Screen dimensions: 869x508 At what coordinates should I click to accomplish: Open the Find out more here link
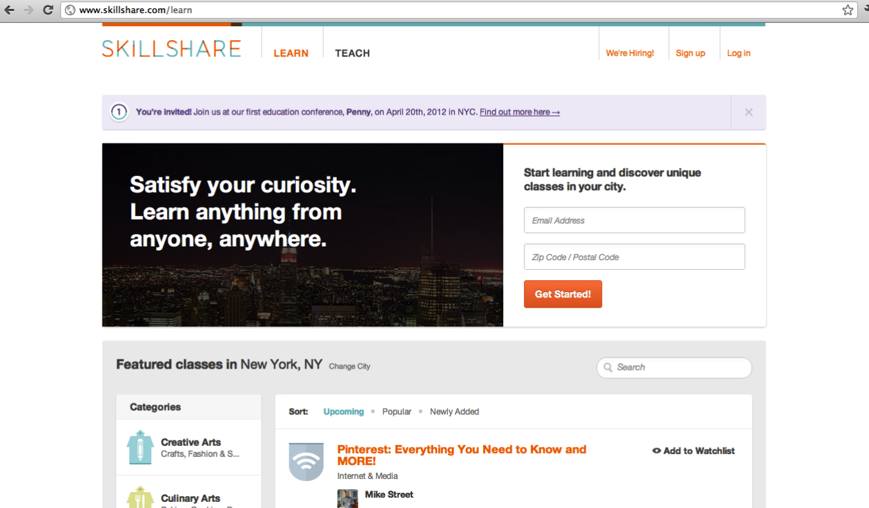(520, 112)
